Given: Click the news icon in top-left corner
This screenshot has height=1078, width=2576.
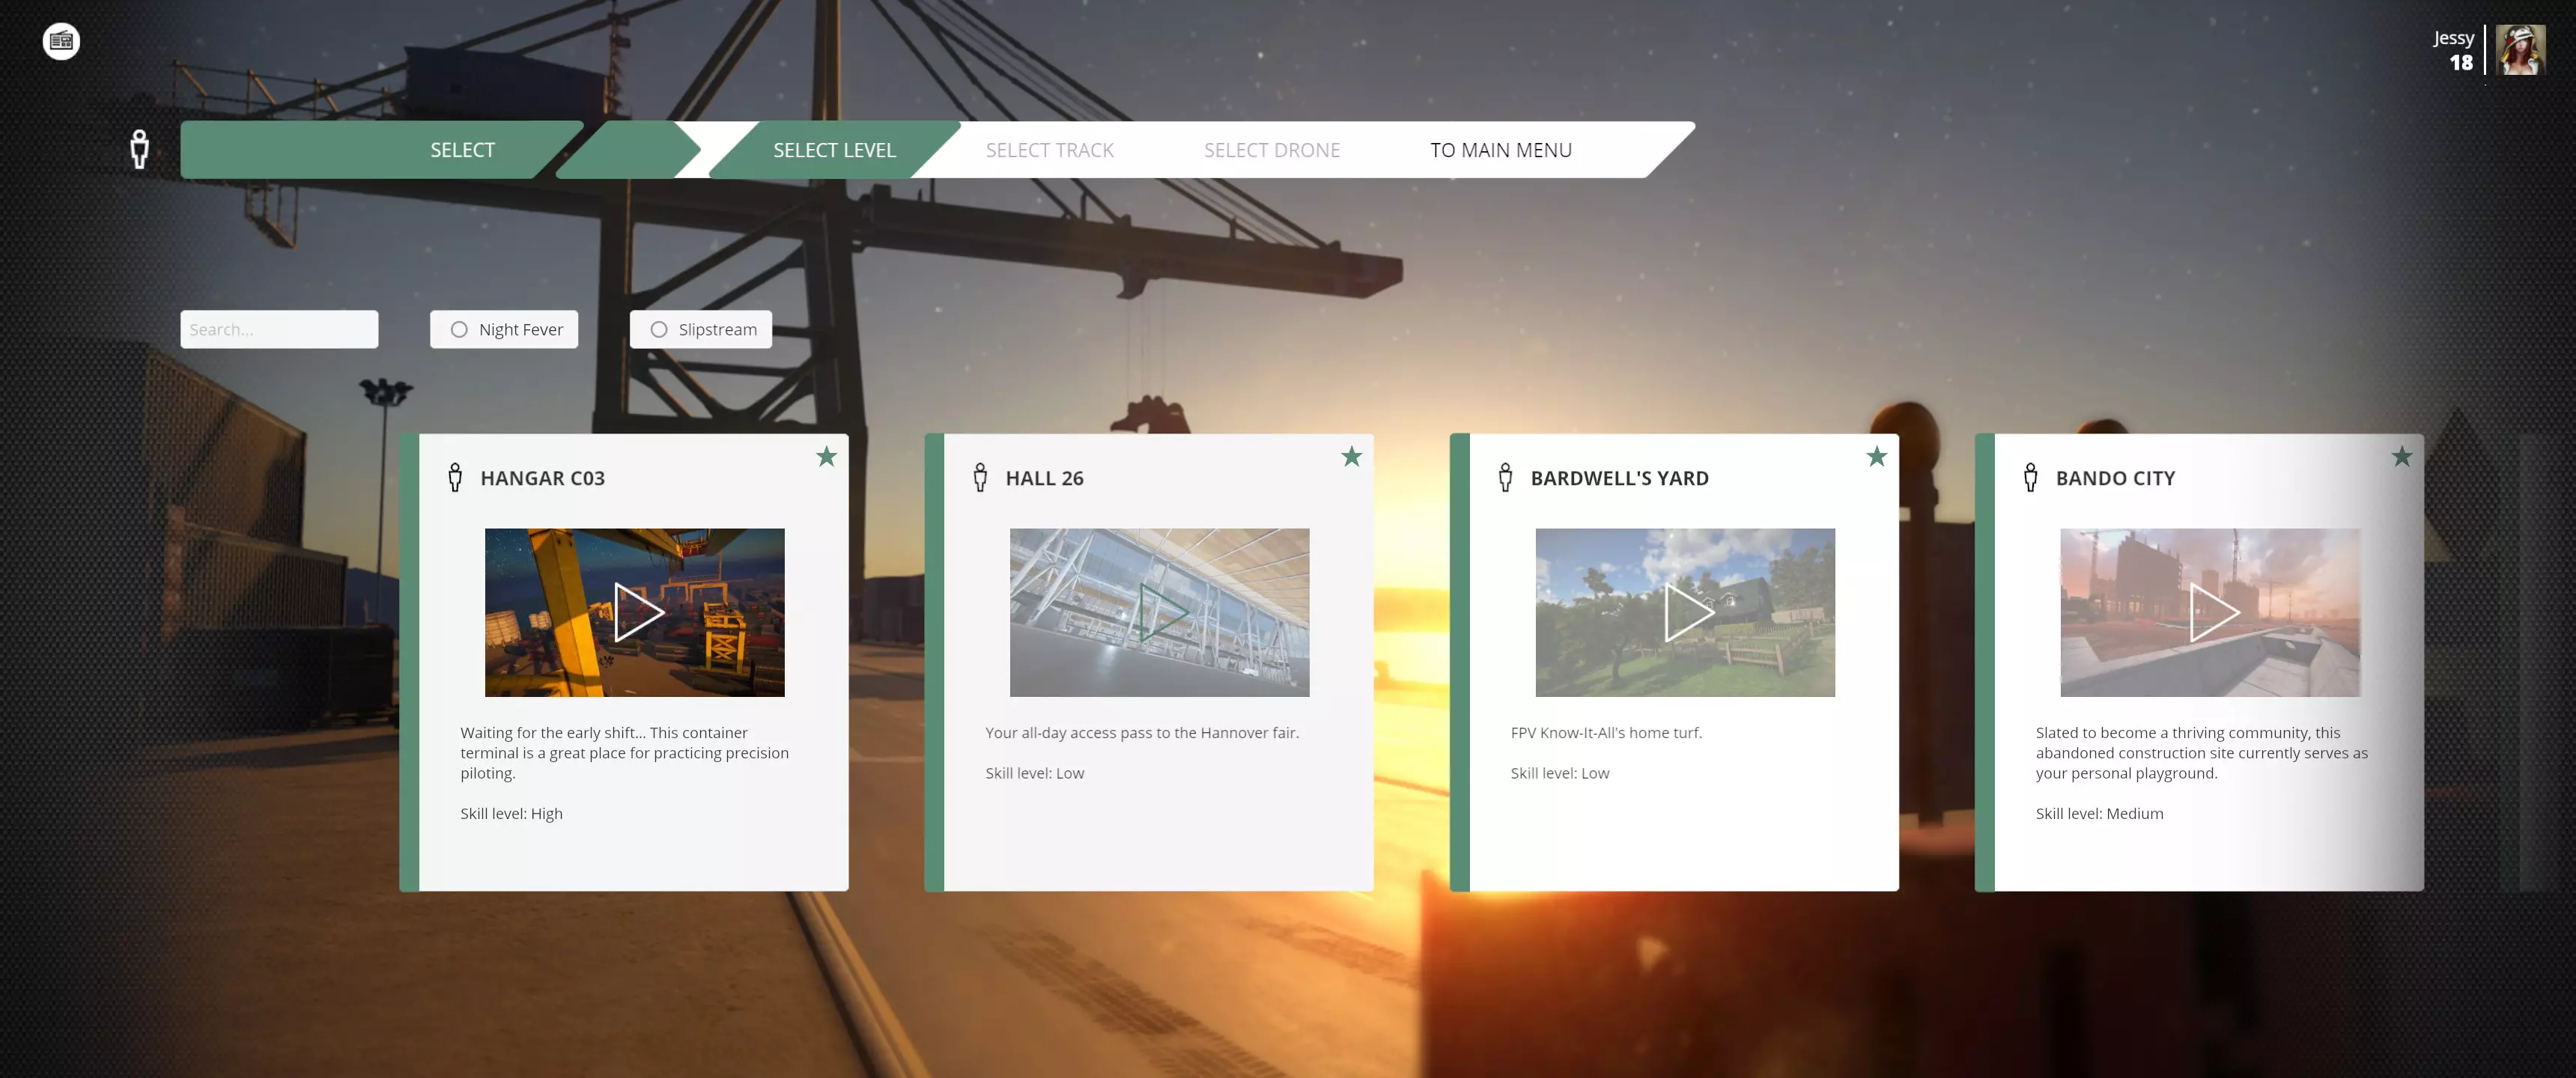Looking at the screenshot, I should pos(61,41).
